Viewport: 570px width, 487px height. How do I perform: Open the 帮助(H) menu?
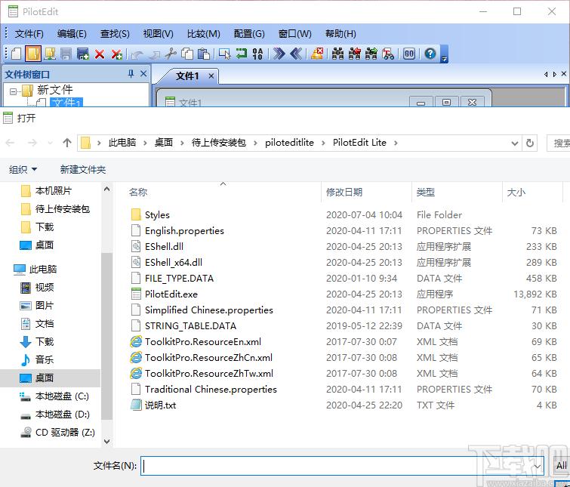pos(340,34)
